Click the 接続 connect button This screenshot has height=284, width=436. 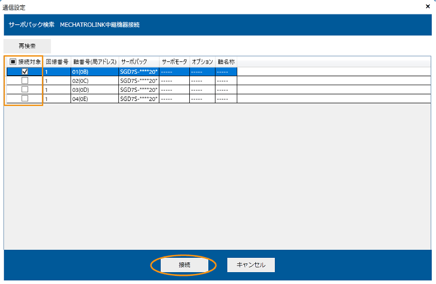click(x=186, y=265)
